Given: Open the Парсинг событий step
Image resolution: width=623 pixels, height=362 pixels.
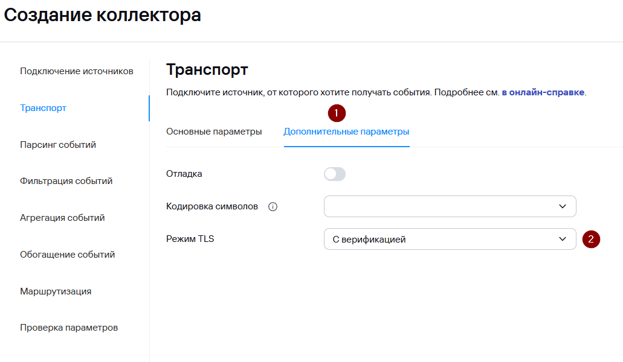Looking at the screenshot, I should [58, 145].
